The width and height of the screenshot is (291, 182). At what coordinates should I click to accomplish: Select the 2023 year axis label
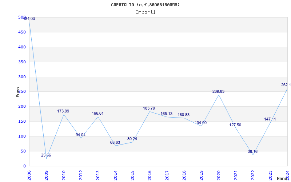click(x=270, y=175)
